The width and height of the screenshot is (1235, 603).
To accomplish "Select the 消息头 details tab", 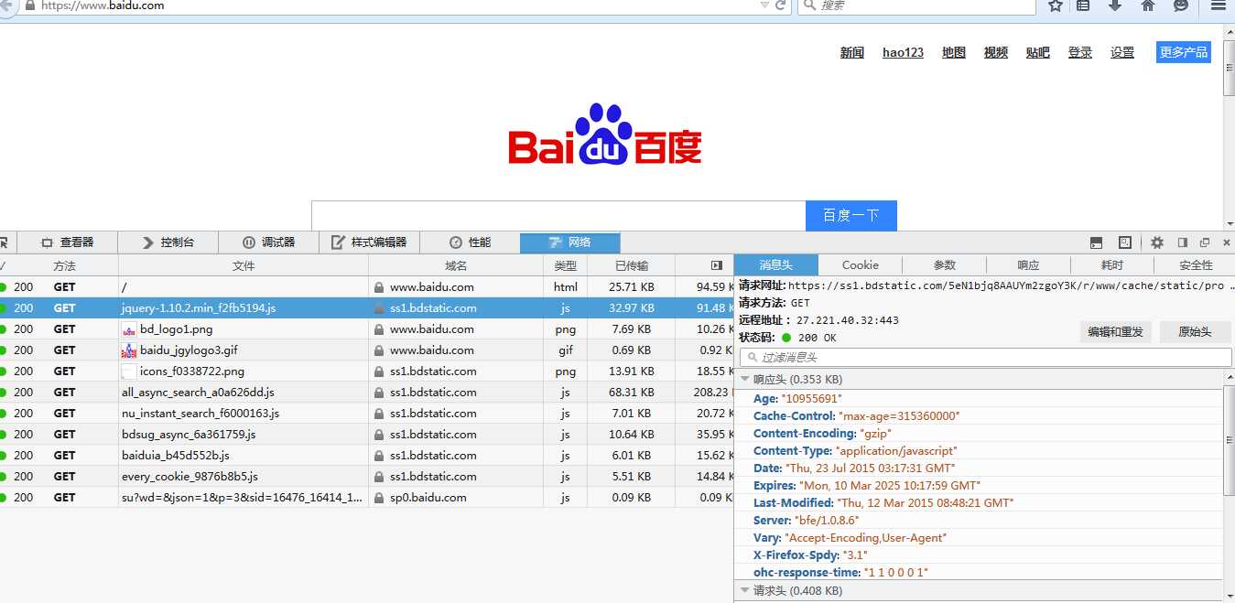I will 775,265.
